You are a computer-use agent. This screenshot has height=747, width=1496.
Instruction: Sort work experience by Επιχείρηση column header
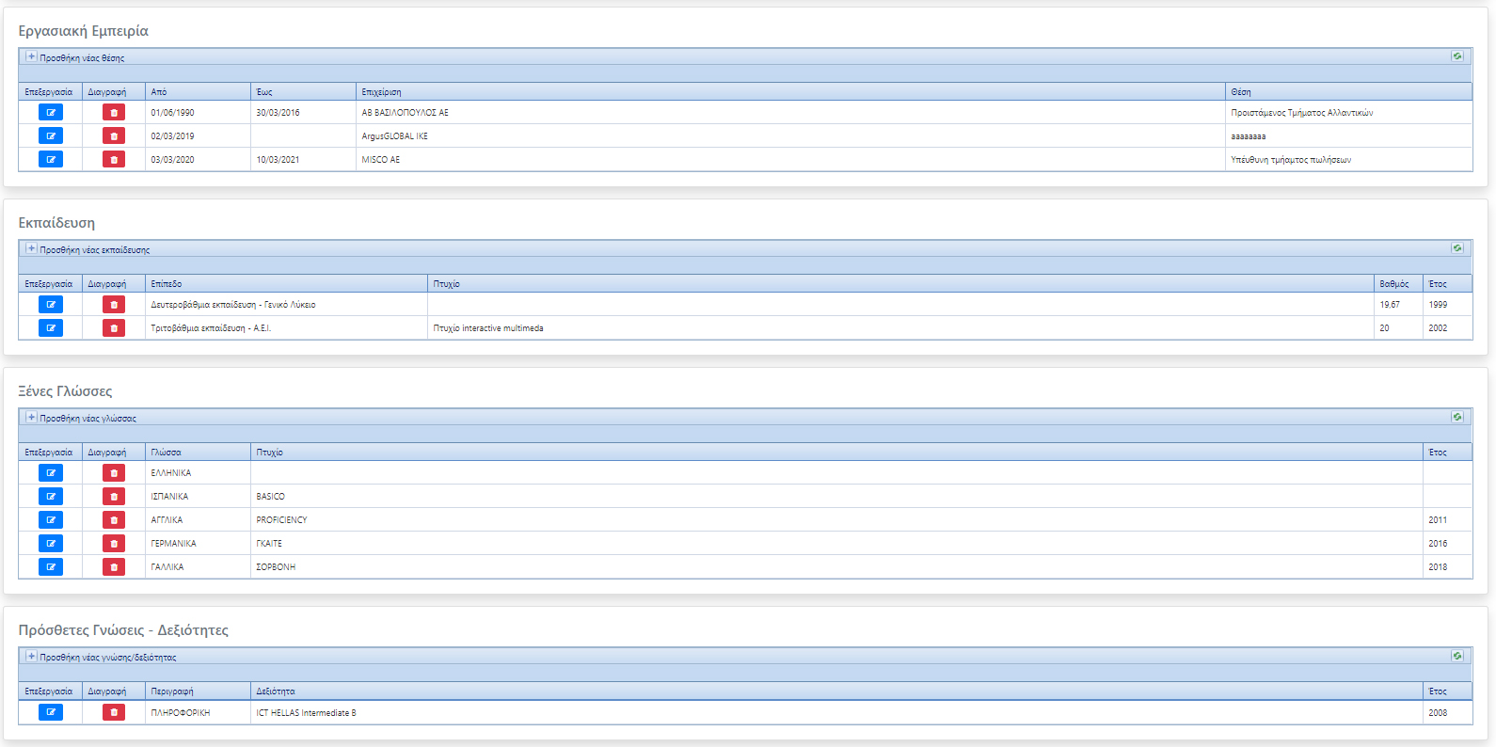click(381, 92)
